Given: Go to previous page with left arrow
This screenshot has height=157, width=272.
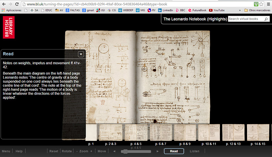Looking at the screenshot, I should pos(114,151).
